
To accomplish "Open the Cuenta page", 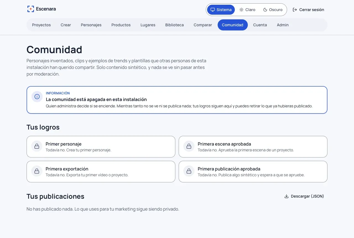I will (260, 25).
